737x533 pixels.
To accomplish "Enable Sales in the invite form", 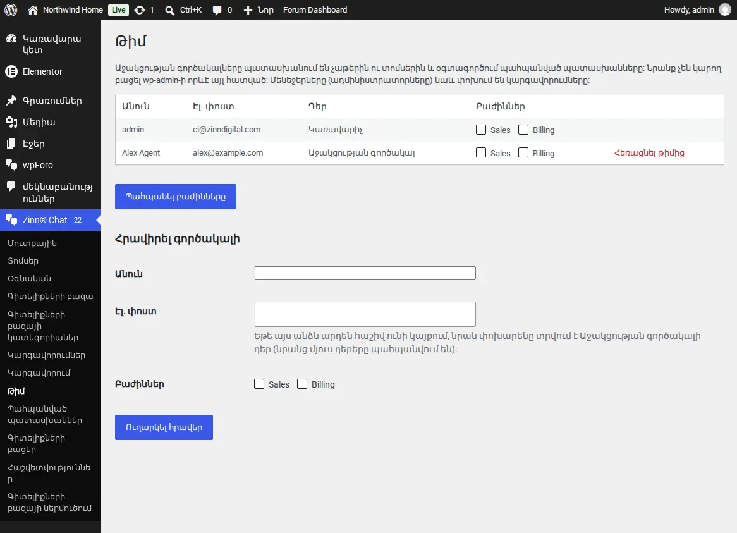I will click(259, 384).
